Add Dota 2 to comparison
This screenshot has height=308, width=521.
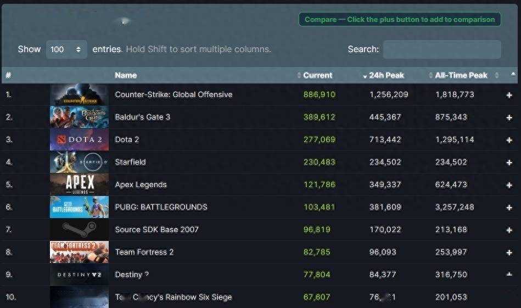509,140
